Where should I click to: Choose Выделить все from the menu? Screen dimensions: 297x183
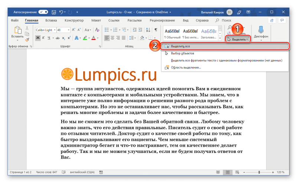click(x=225, y=46)
